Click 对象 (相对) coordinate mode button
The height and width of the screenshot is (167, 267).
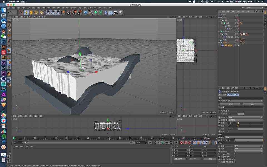[180, 159]
